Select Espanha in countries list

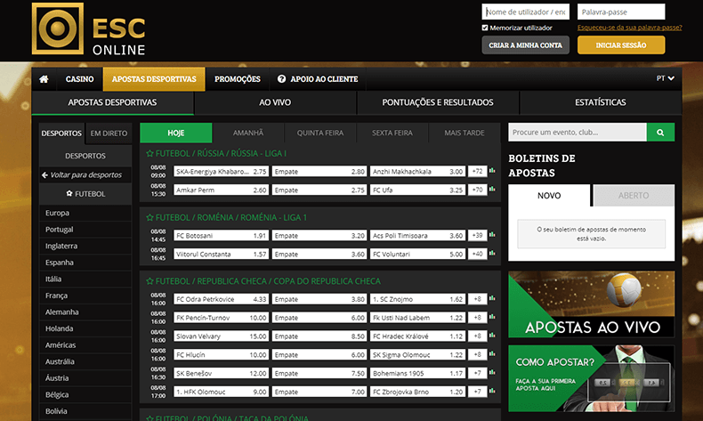pyautogui.click(x=85, y=263)
